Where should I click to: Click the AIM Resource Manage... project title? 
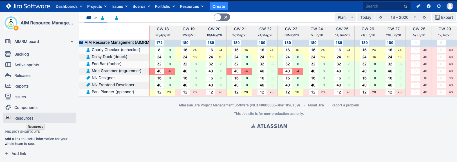[47, 23]
